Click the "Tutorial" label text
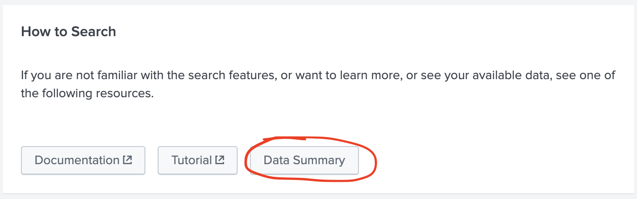The height and width of the screenshot is (199, 637). pos(192,160)
